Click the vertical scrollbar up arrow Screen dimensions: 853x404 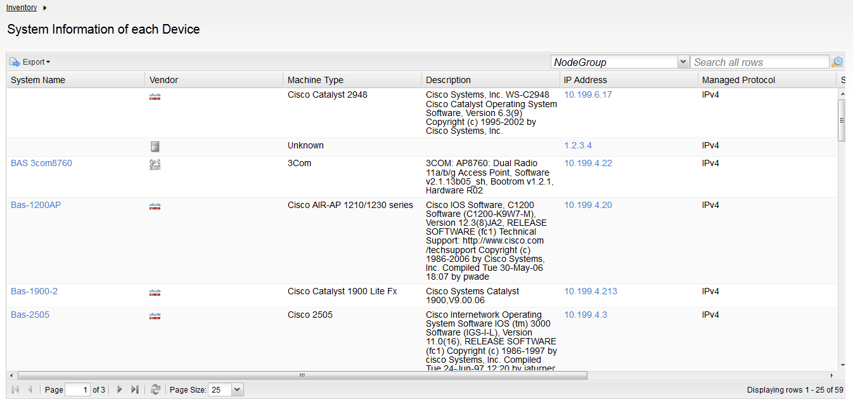pos(842,94)
